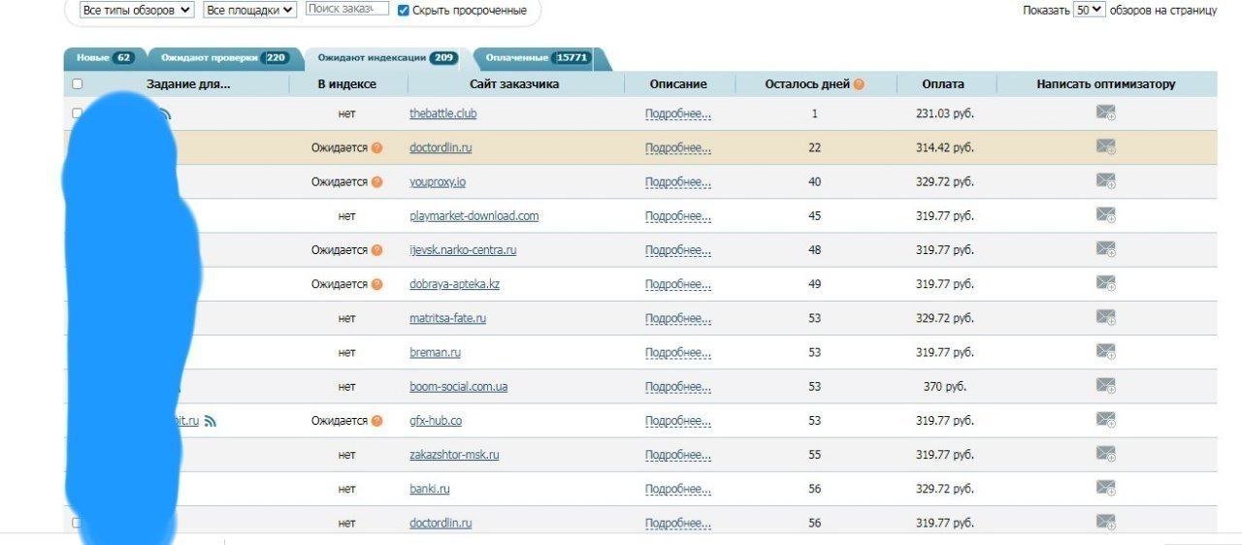Open the Все площадки dropdown
Image resolution: width=1242 pixels, height=545 pixels.
tap(250, 10)
